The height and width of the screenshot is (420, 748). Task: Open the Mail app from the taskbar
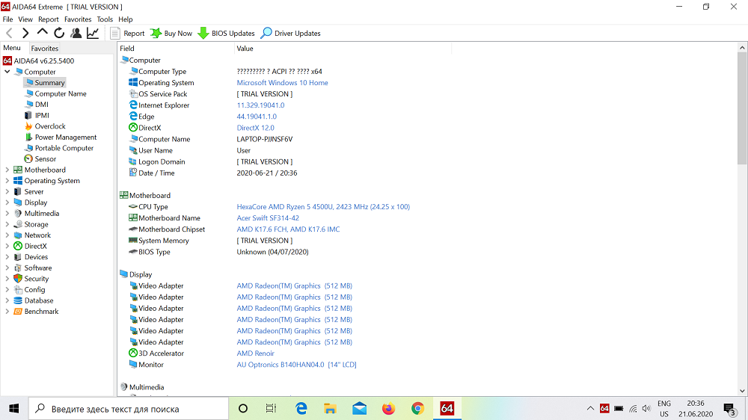tap(360, 409)
